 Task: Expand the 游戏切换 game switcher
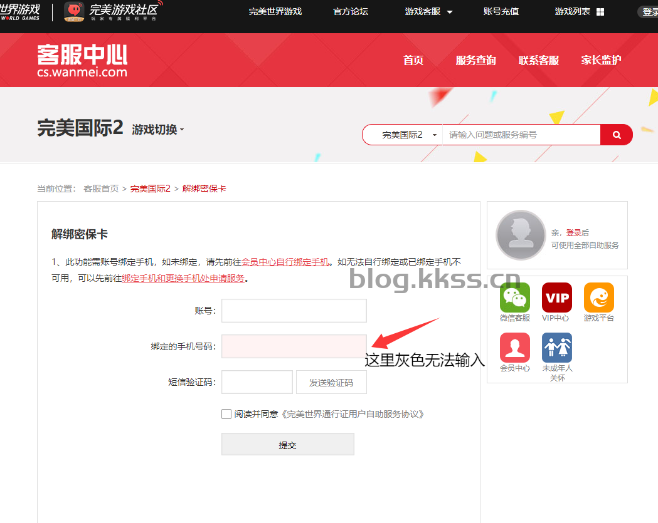pos(158,130)
